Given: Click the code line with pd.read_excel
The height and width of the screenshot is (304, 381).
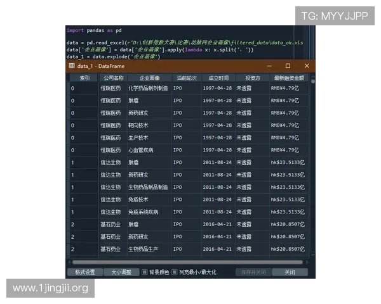Looking at the screenshot, I should (185, 42).
